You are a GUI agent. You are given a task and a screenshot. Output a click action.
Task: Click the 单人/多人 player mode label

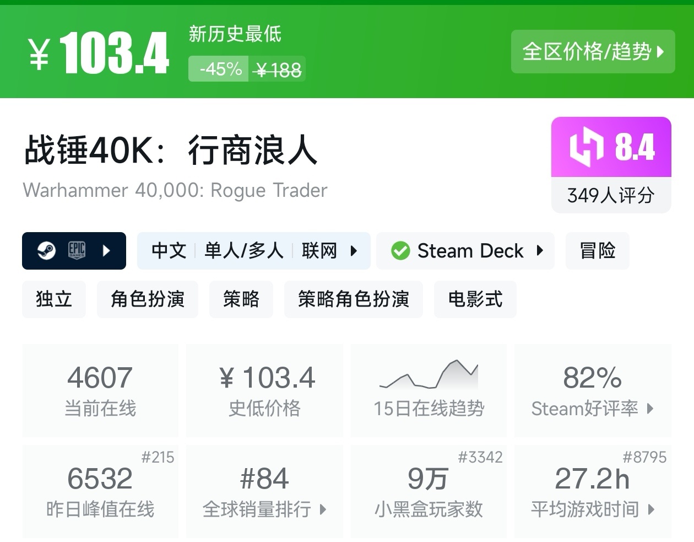[244, 251]
